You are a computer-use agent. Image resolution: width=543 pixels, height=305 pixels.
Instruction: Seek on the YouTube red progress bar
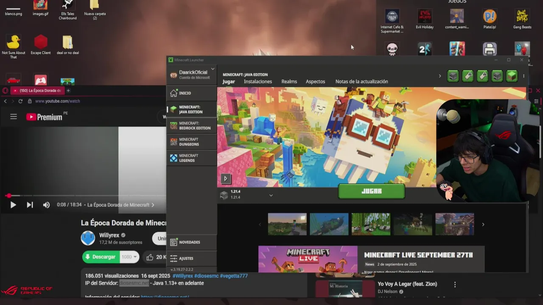pos(85,196)
